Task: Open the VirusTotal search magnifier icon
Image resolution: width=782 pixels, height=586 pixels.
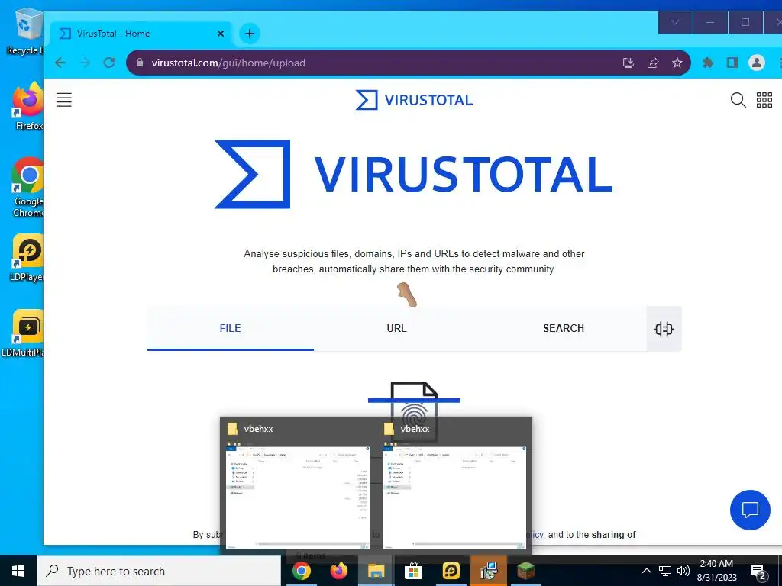Action: [738, 100]
